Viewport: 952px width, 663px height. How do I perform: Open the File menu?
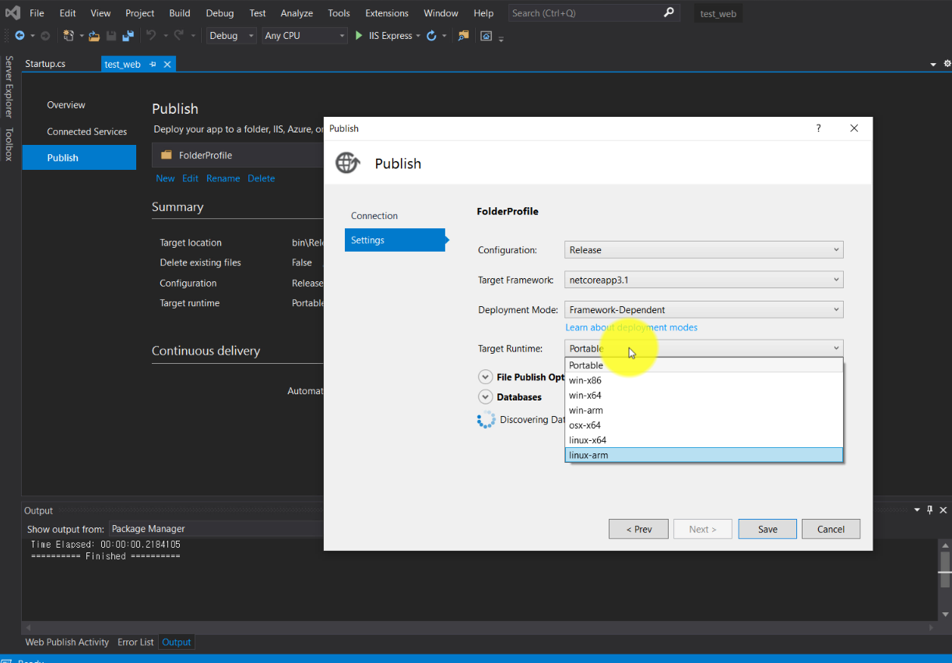pyautogui.click(x=37, y=13)
